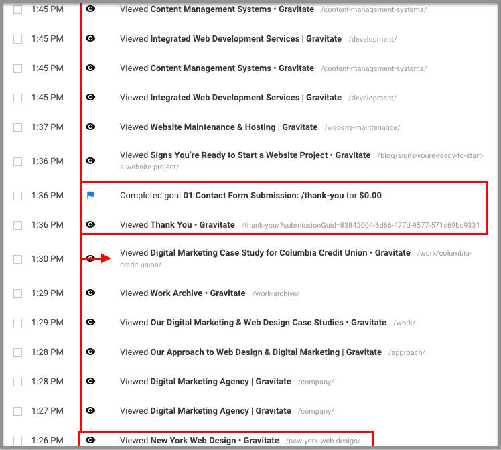The height and width of the screenshot is (450, 501).
Task: Click /company/ path on the 1:28 PM row
Action: pos(315,382)
